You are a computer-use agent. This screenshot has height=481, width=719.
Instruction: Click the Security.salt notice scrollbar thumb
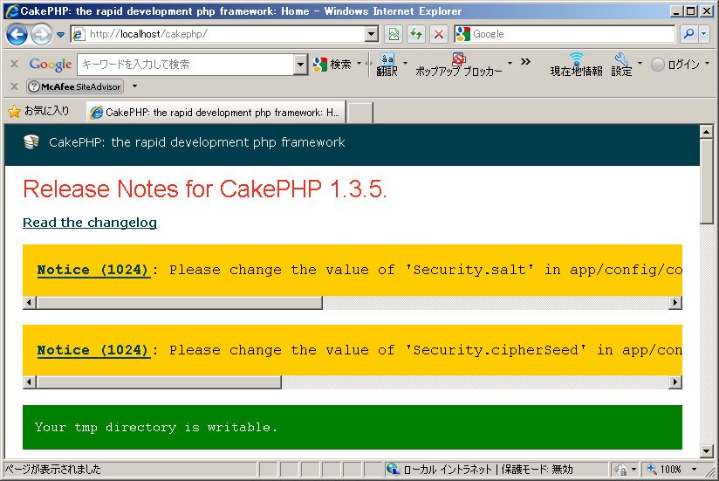coord(179,303)
